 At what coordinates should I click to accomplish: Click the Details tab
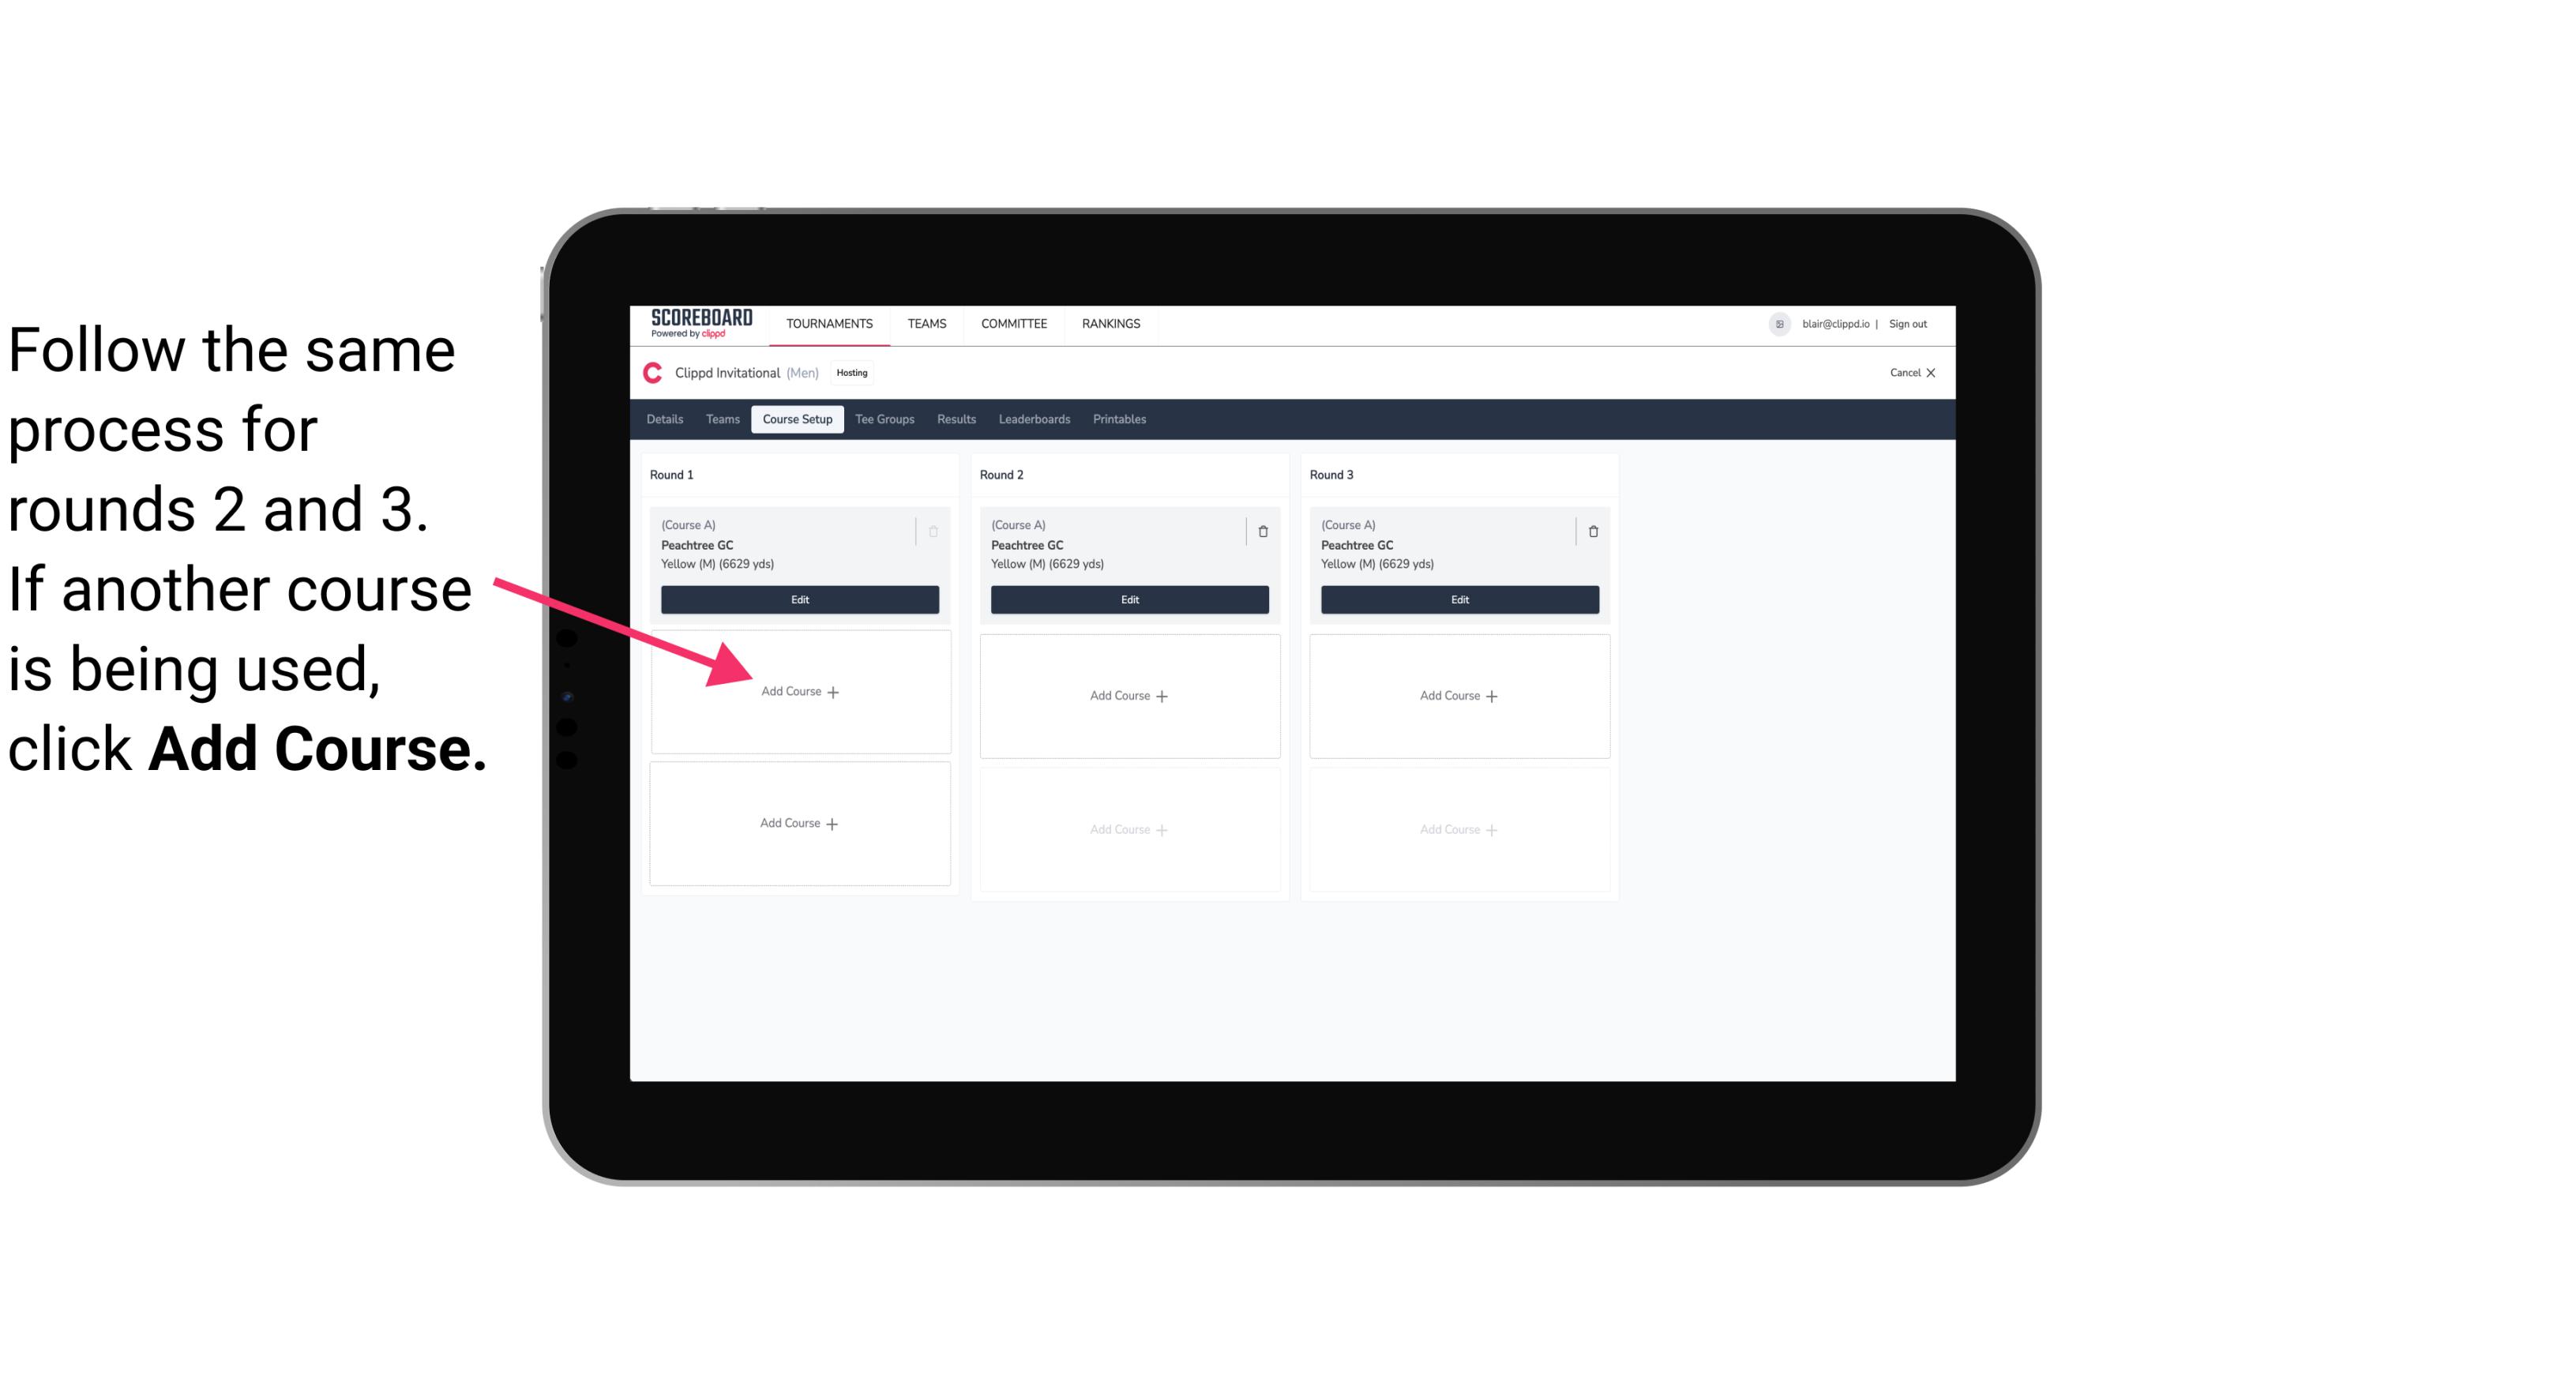(x=666, y=420)
